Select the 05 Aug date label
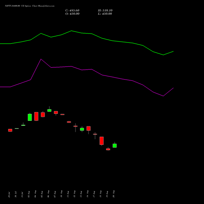Viewport: 204px width, 204px height. pyautogui.click(x=42, y=194)
